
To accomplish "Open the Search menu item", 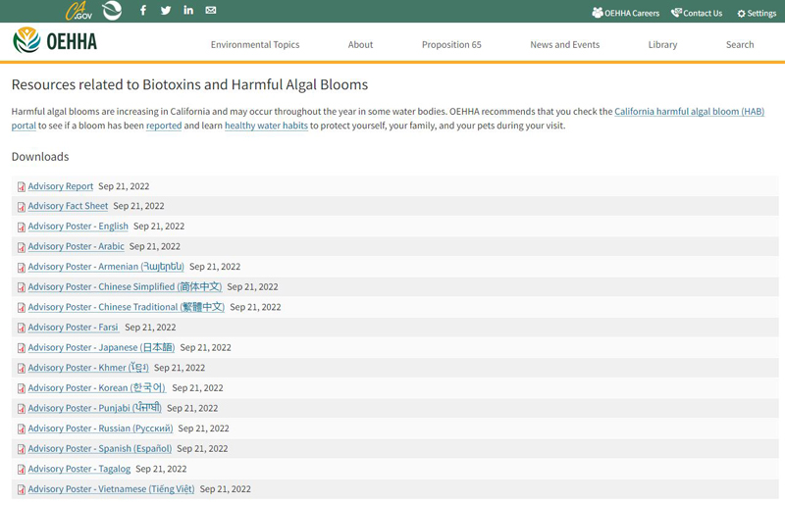I will [x=740, y=44].
